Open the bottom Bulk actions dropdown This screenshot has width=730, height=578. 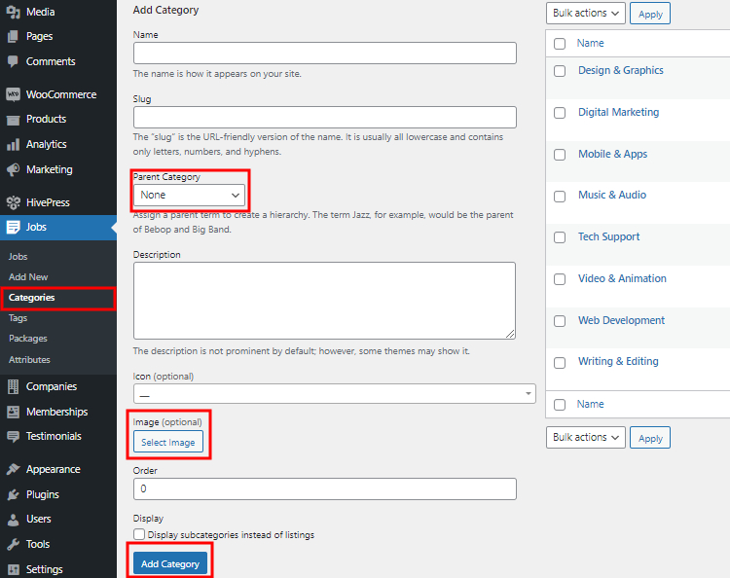[586, 438]
